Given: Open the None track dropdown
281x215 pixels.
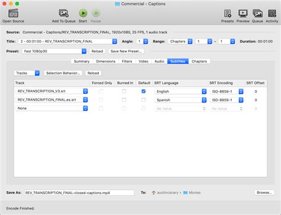Looking at the screenshot, I should pyautogui.click(x=52, y=108).
